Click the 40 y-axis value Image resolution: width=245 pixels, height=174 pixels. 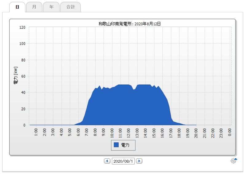coord(23,93)
